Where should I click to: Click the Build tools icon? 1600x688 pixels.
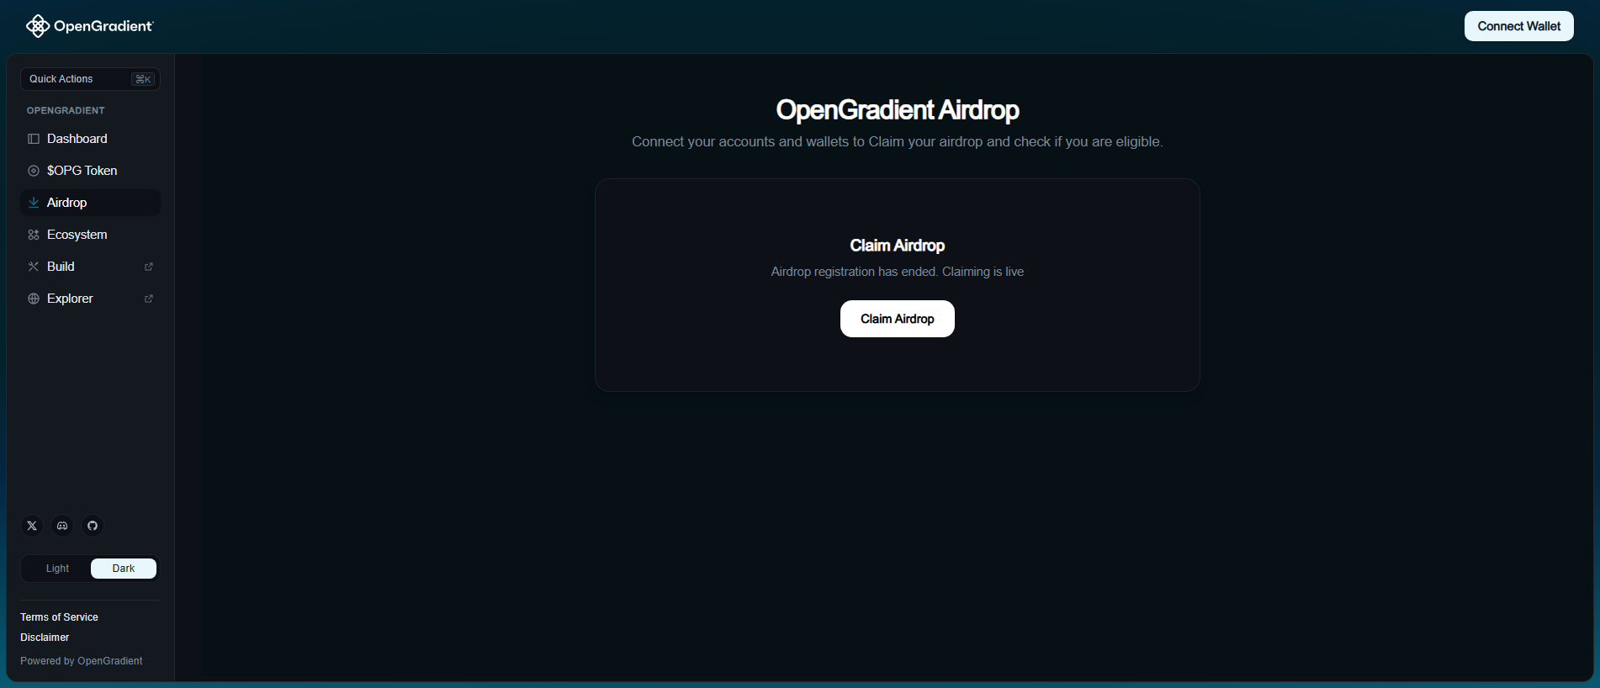[34, 267]
